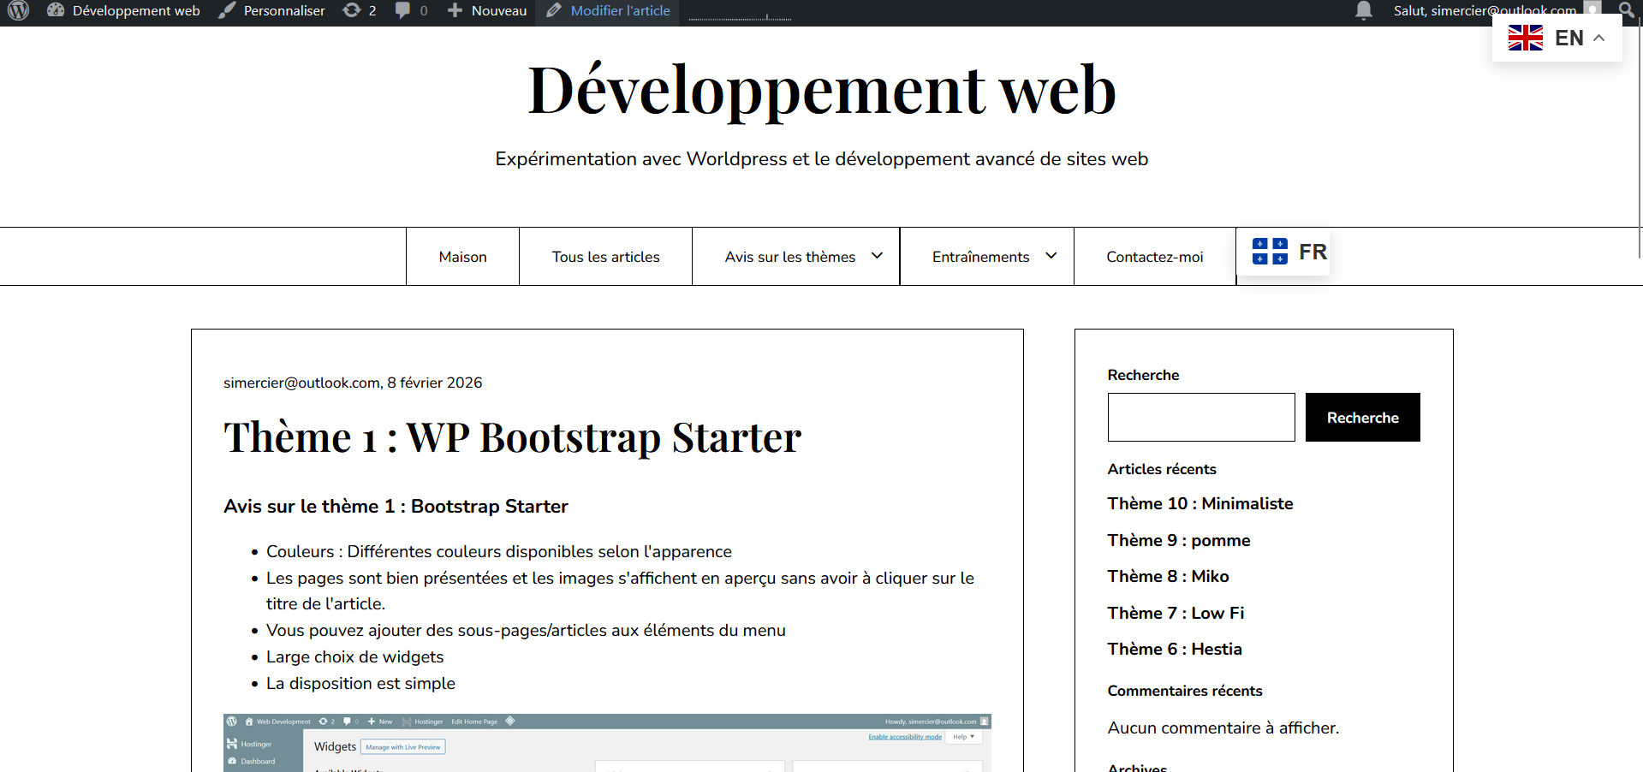Viewport: 1643px width, 772px height.
Task: Expand the Avis sur les thèmes submenu arrow
Action: [877, 256]
